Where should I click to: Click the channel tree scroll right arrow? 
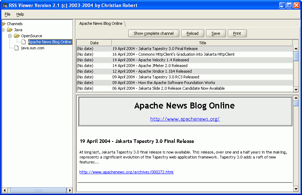point(70,190)
